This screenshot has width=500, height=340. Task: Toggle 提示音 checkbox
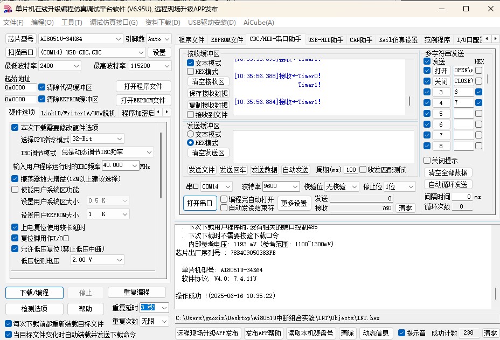click(402, 333)
